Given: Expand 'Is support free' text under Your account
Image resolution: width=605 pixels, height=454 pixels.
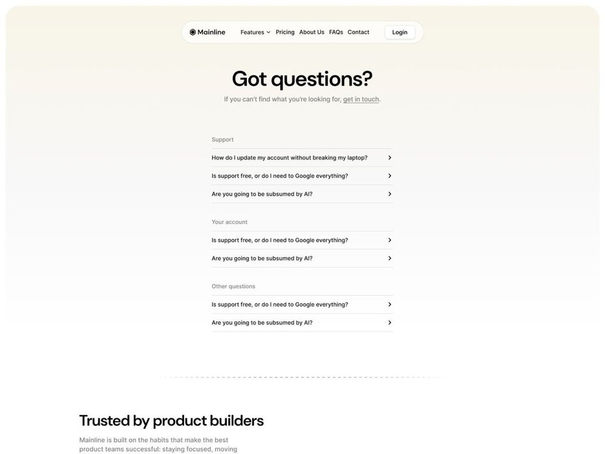Looking at the screenshot, I should point(279,240).
